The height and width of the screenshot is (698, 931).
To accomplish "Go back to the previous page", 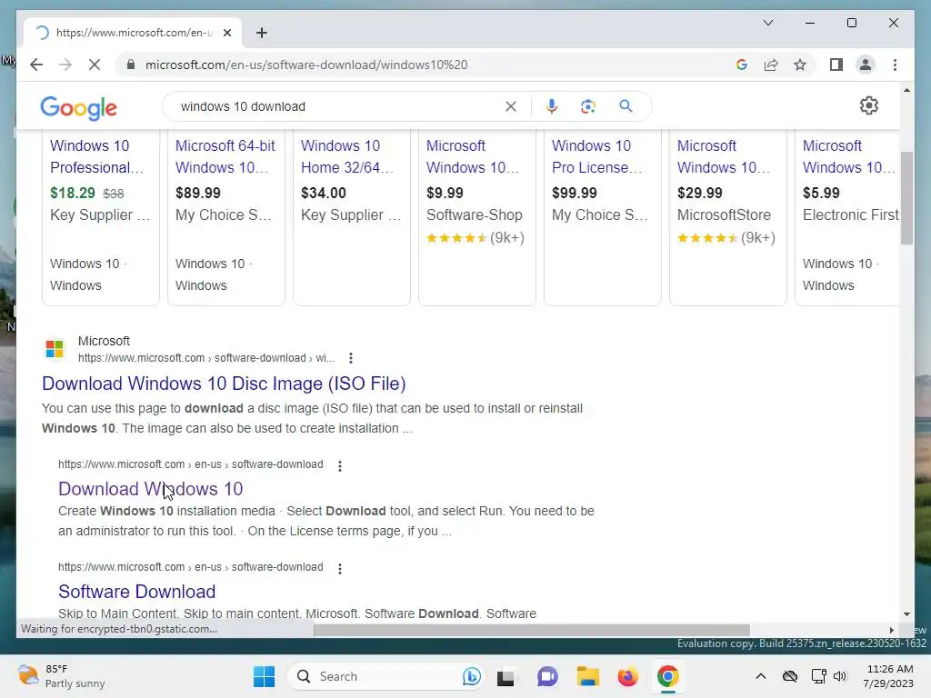I will click(x=36, y=65).
